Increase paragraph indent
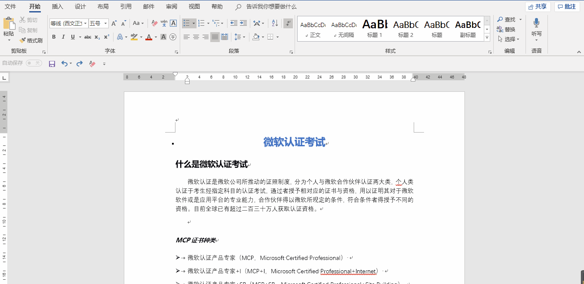This screenshot has height=284, width=584. [243, 23]
